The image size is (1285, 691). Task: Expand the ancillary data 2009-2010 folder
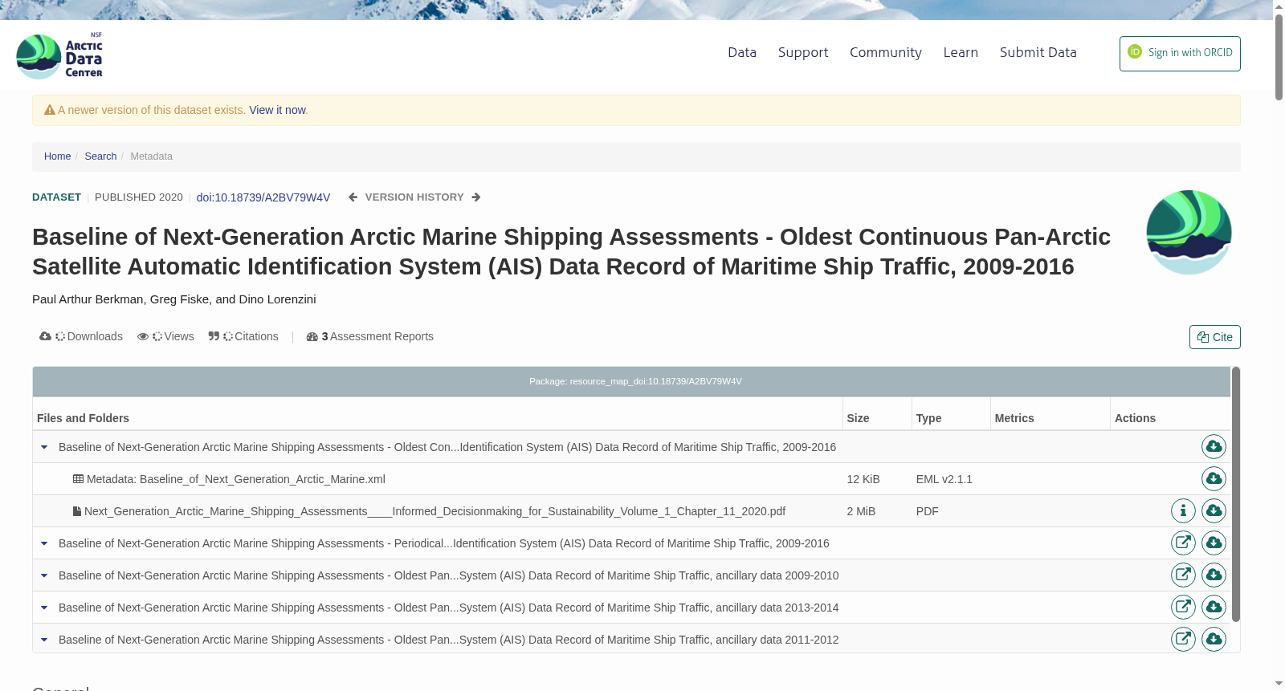point(44,575)
